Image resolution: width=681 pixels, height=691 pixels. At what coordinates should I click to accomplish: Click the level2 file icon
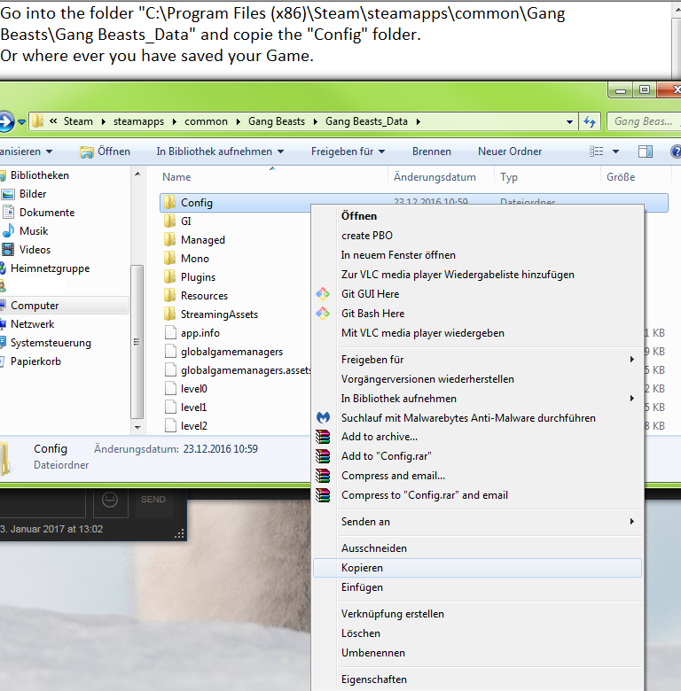pyautogui.click(x=170, y=426)
